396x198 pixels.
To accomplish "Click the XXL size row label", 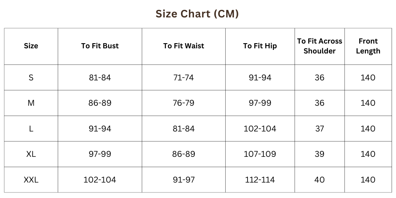I will coord(31,180).
